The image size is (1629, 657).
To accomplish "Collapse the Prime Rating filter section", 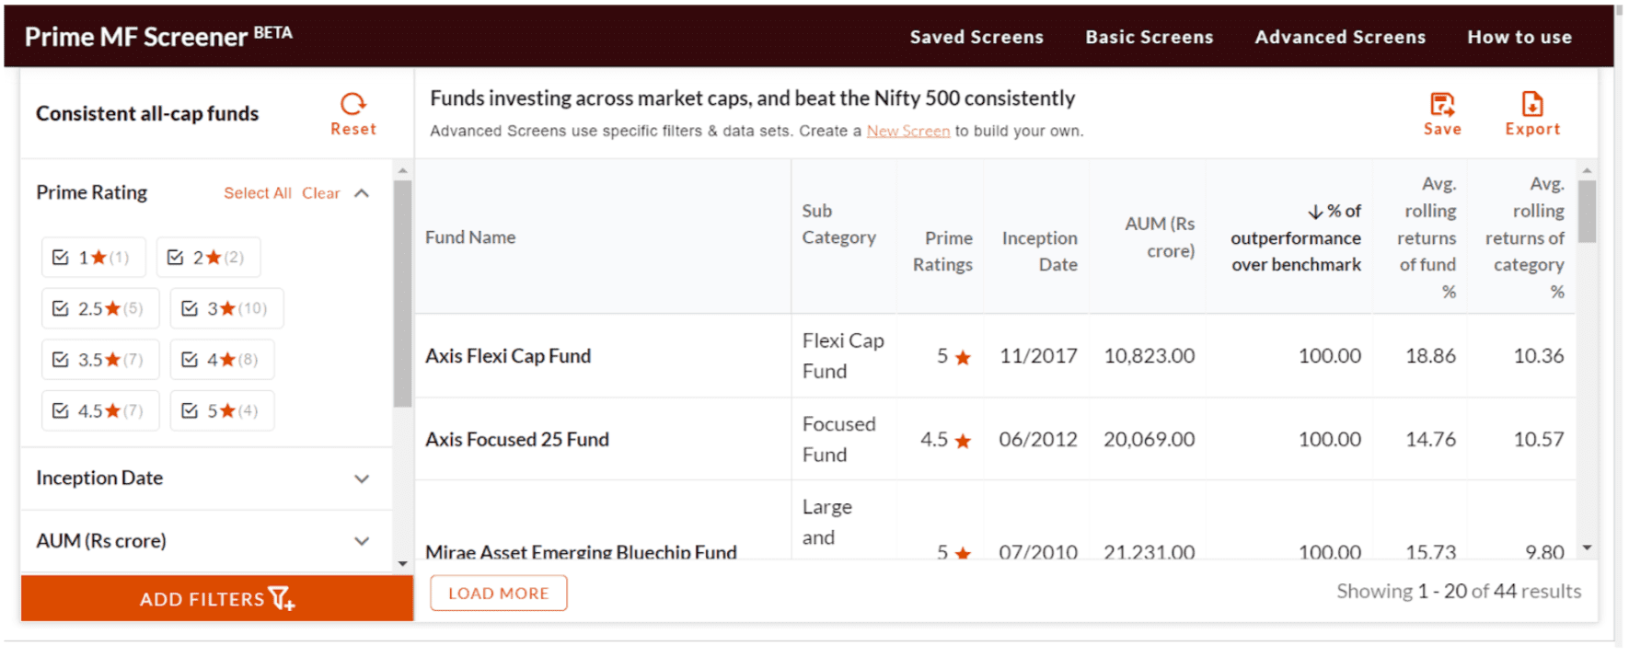I will (x=362, y=193).
